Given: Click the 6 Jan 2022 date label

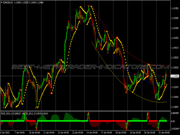Looking at the screenshot, I should pyautogui.click(x=5, y=133).
